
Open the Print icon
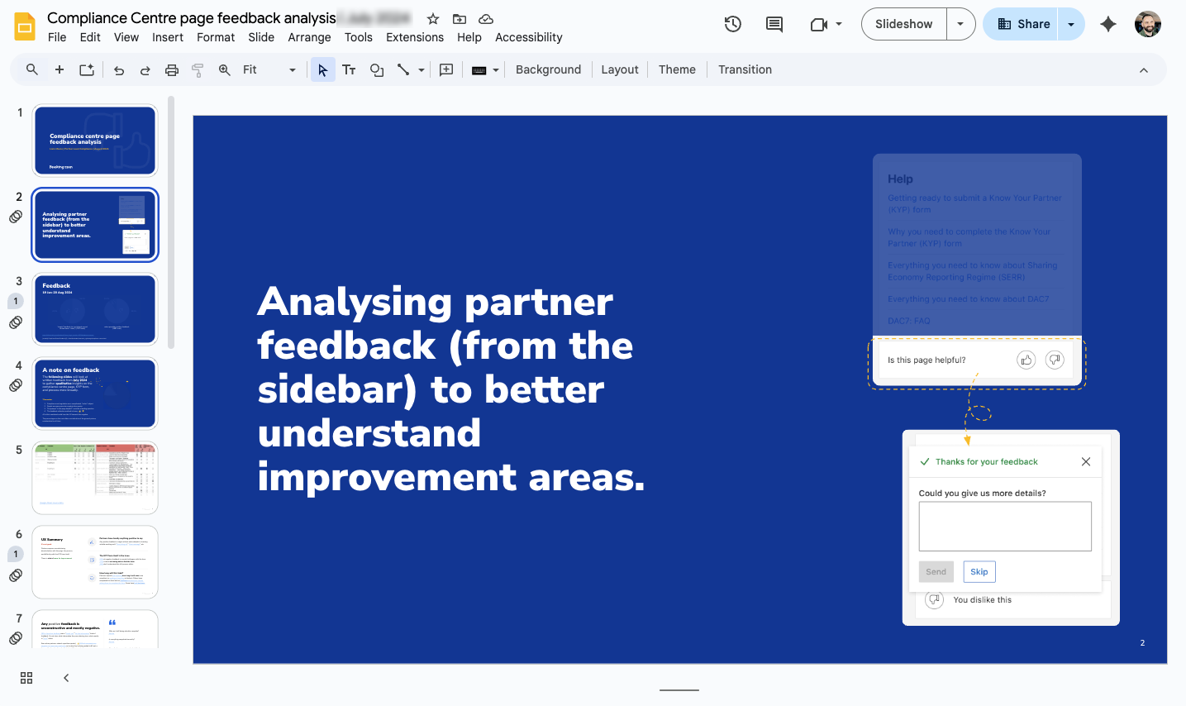tap(171, 69)
